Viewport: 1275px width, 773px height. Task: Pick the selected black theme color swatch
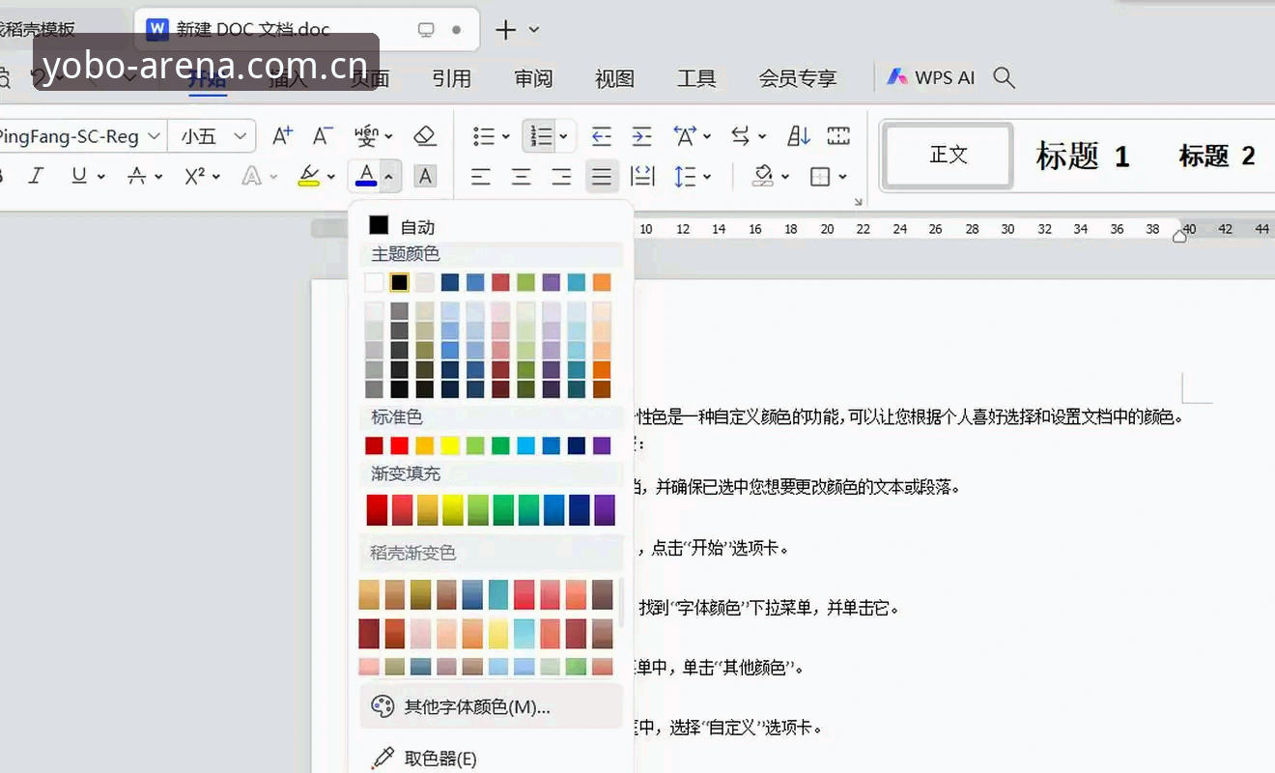point(399,282)
